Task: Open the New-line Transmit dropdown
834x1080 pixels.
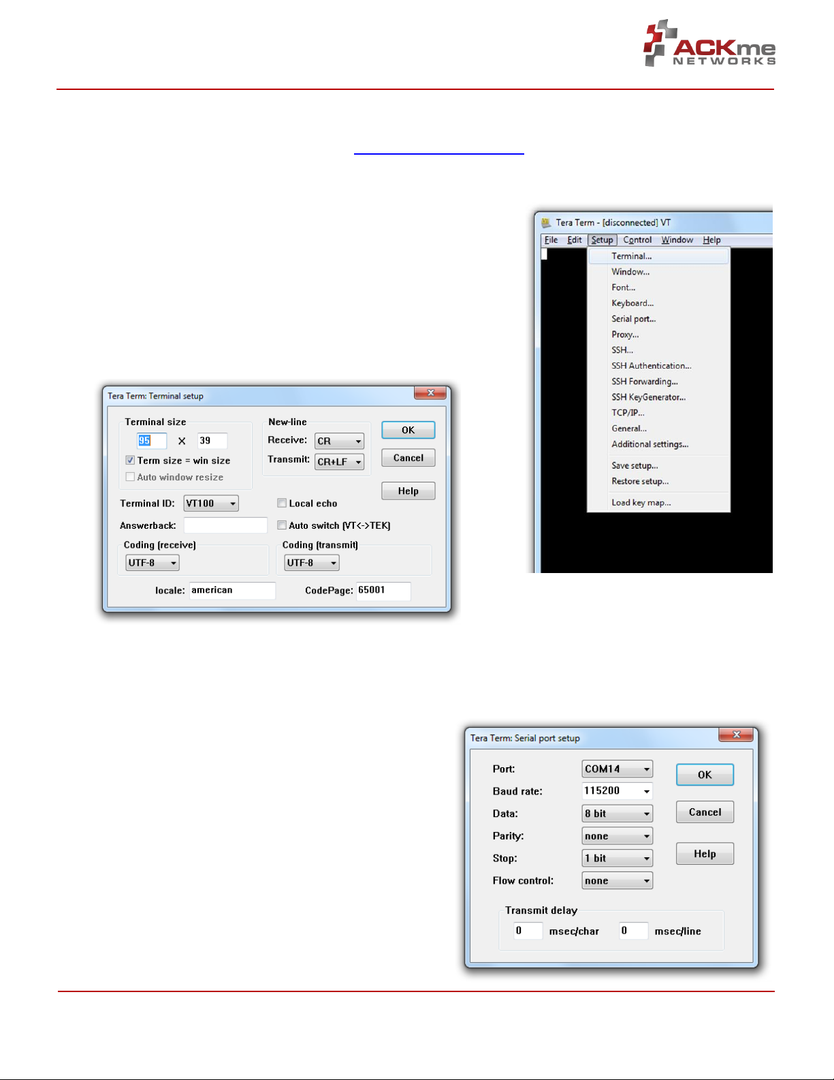Action: click(339, 461)
